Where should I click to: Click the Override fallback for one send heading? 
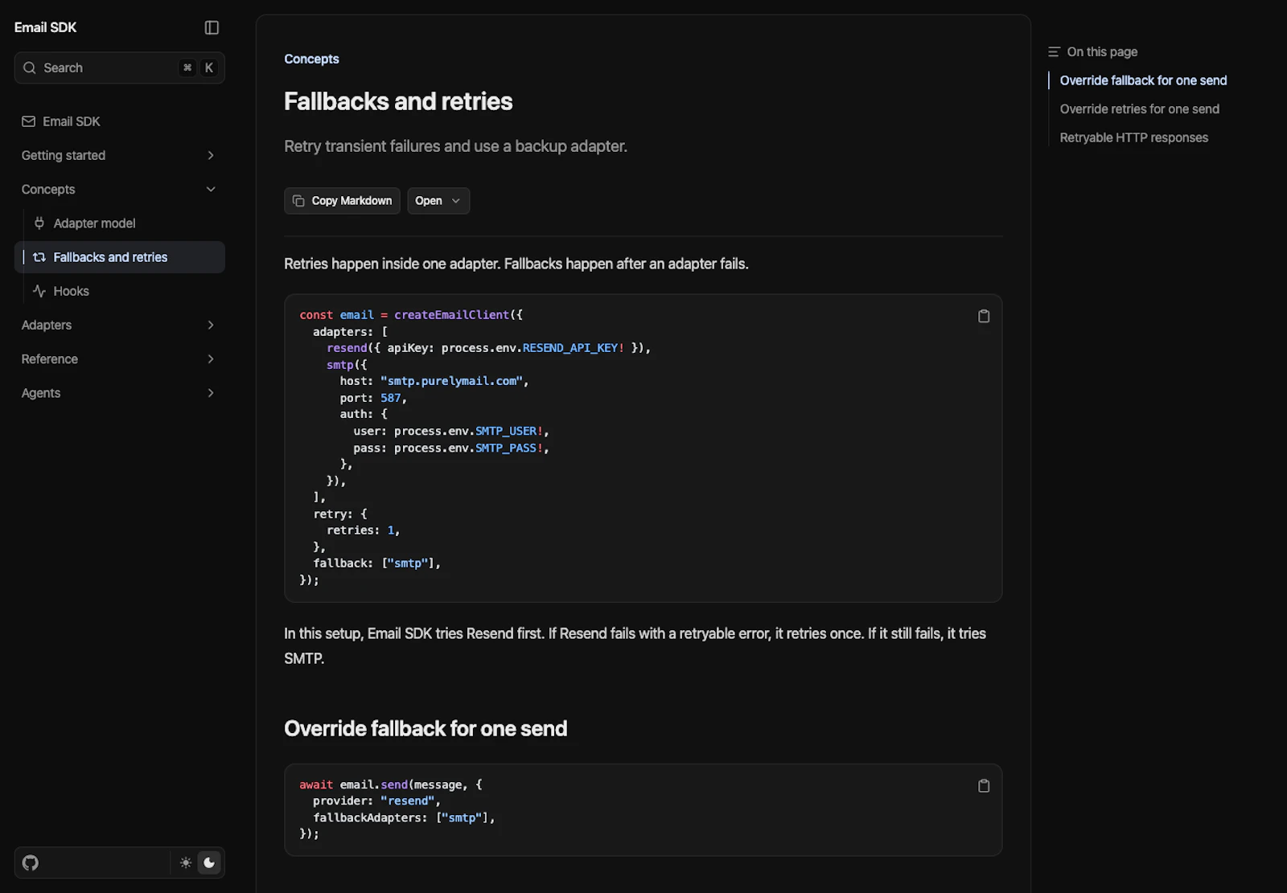pyautogui.click(x=426, y=728)
